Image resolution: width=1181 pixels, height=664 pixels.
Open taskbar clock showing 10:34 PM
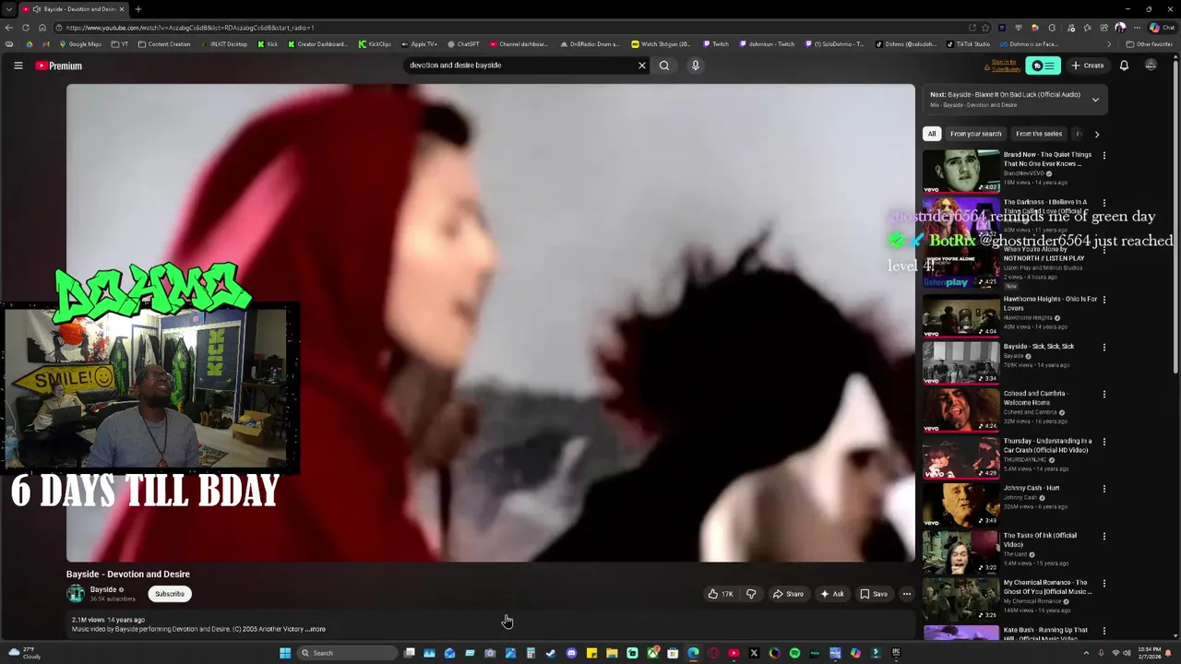[x=1150, y=653]
